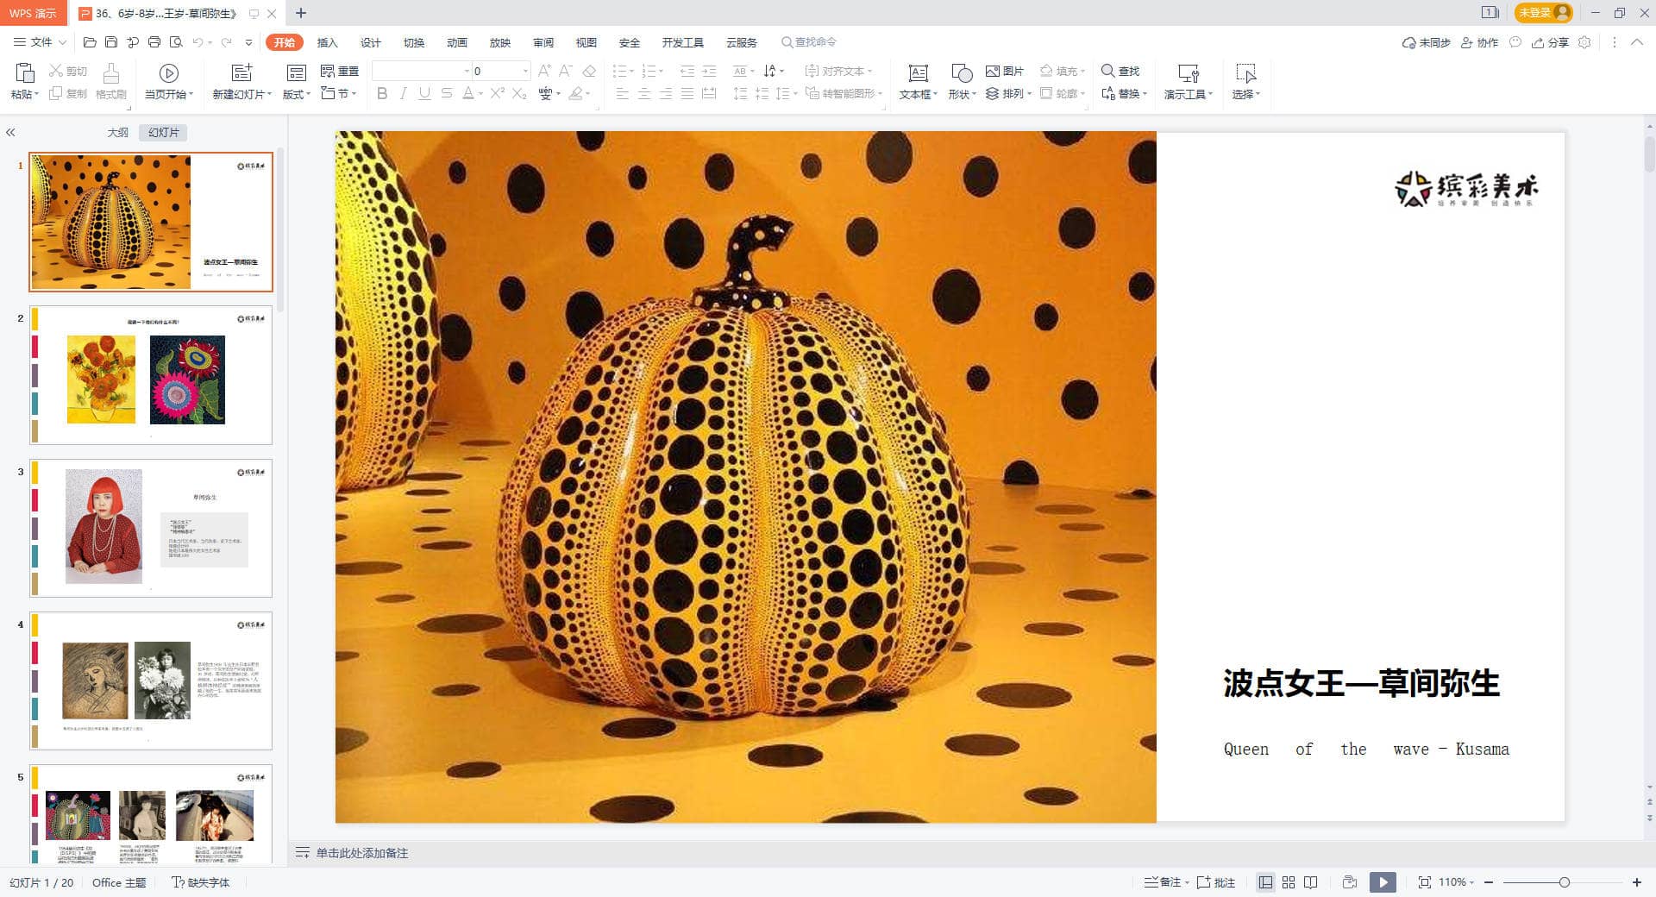
Task: Click the Shapes (形状) icon
Action: pyautogui.click(x=962, y=73)
